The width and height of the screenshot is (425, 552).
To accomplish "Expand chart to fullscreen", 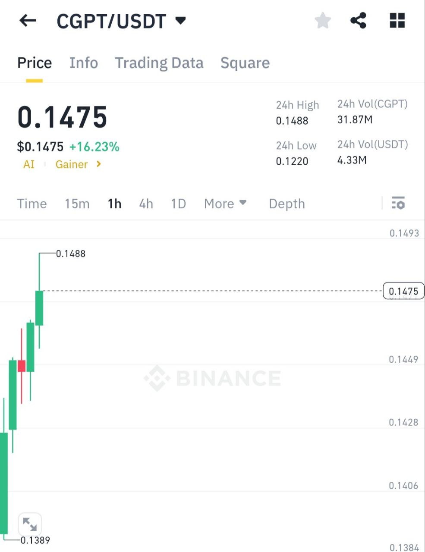I will point(30,524).
